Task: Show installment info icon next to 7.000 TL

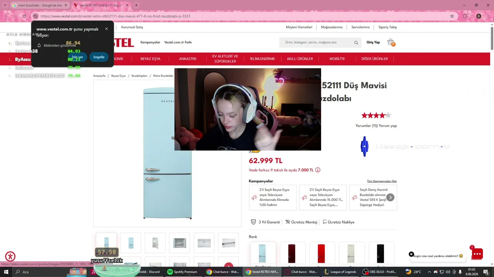Action: [x=318, y=170]
